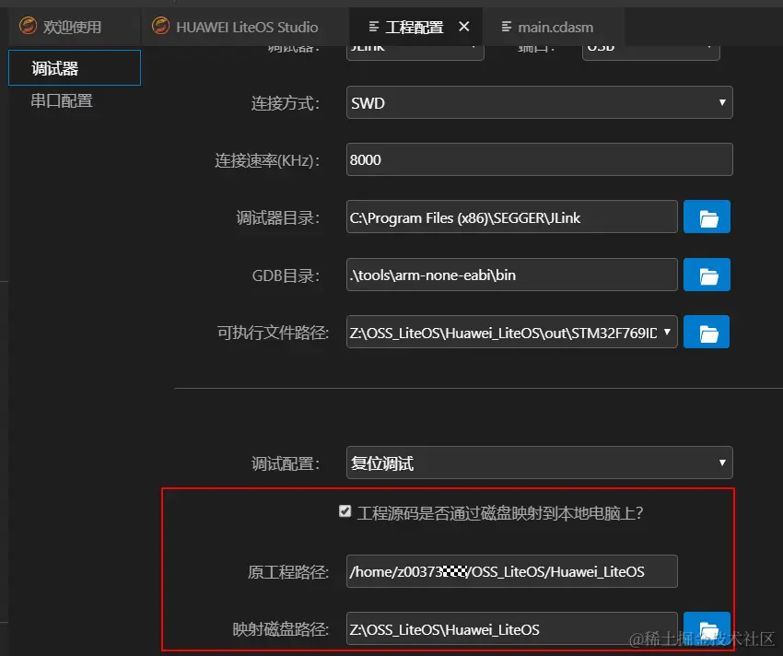The height and width of the screenshot is (656, 783).
Task: Click the GDB目录: label
Action: [286, 275]
